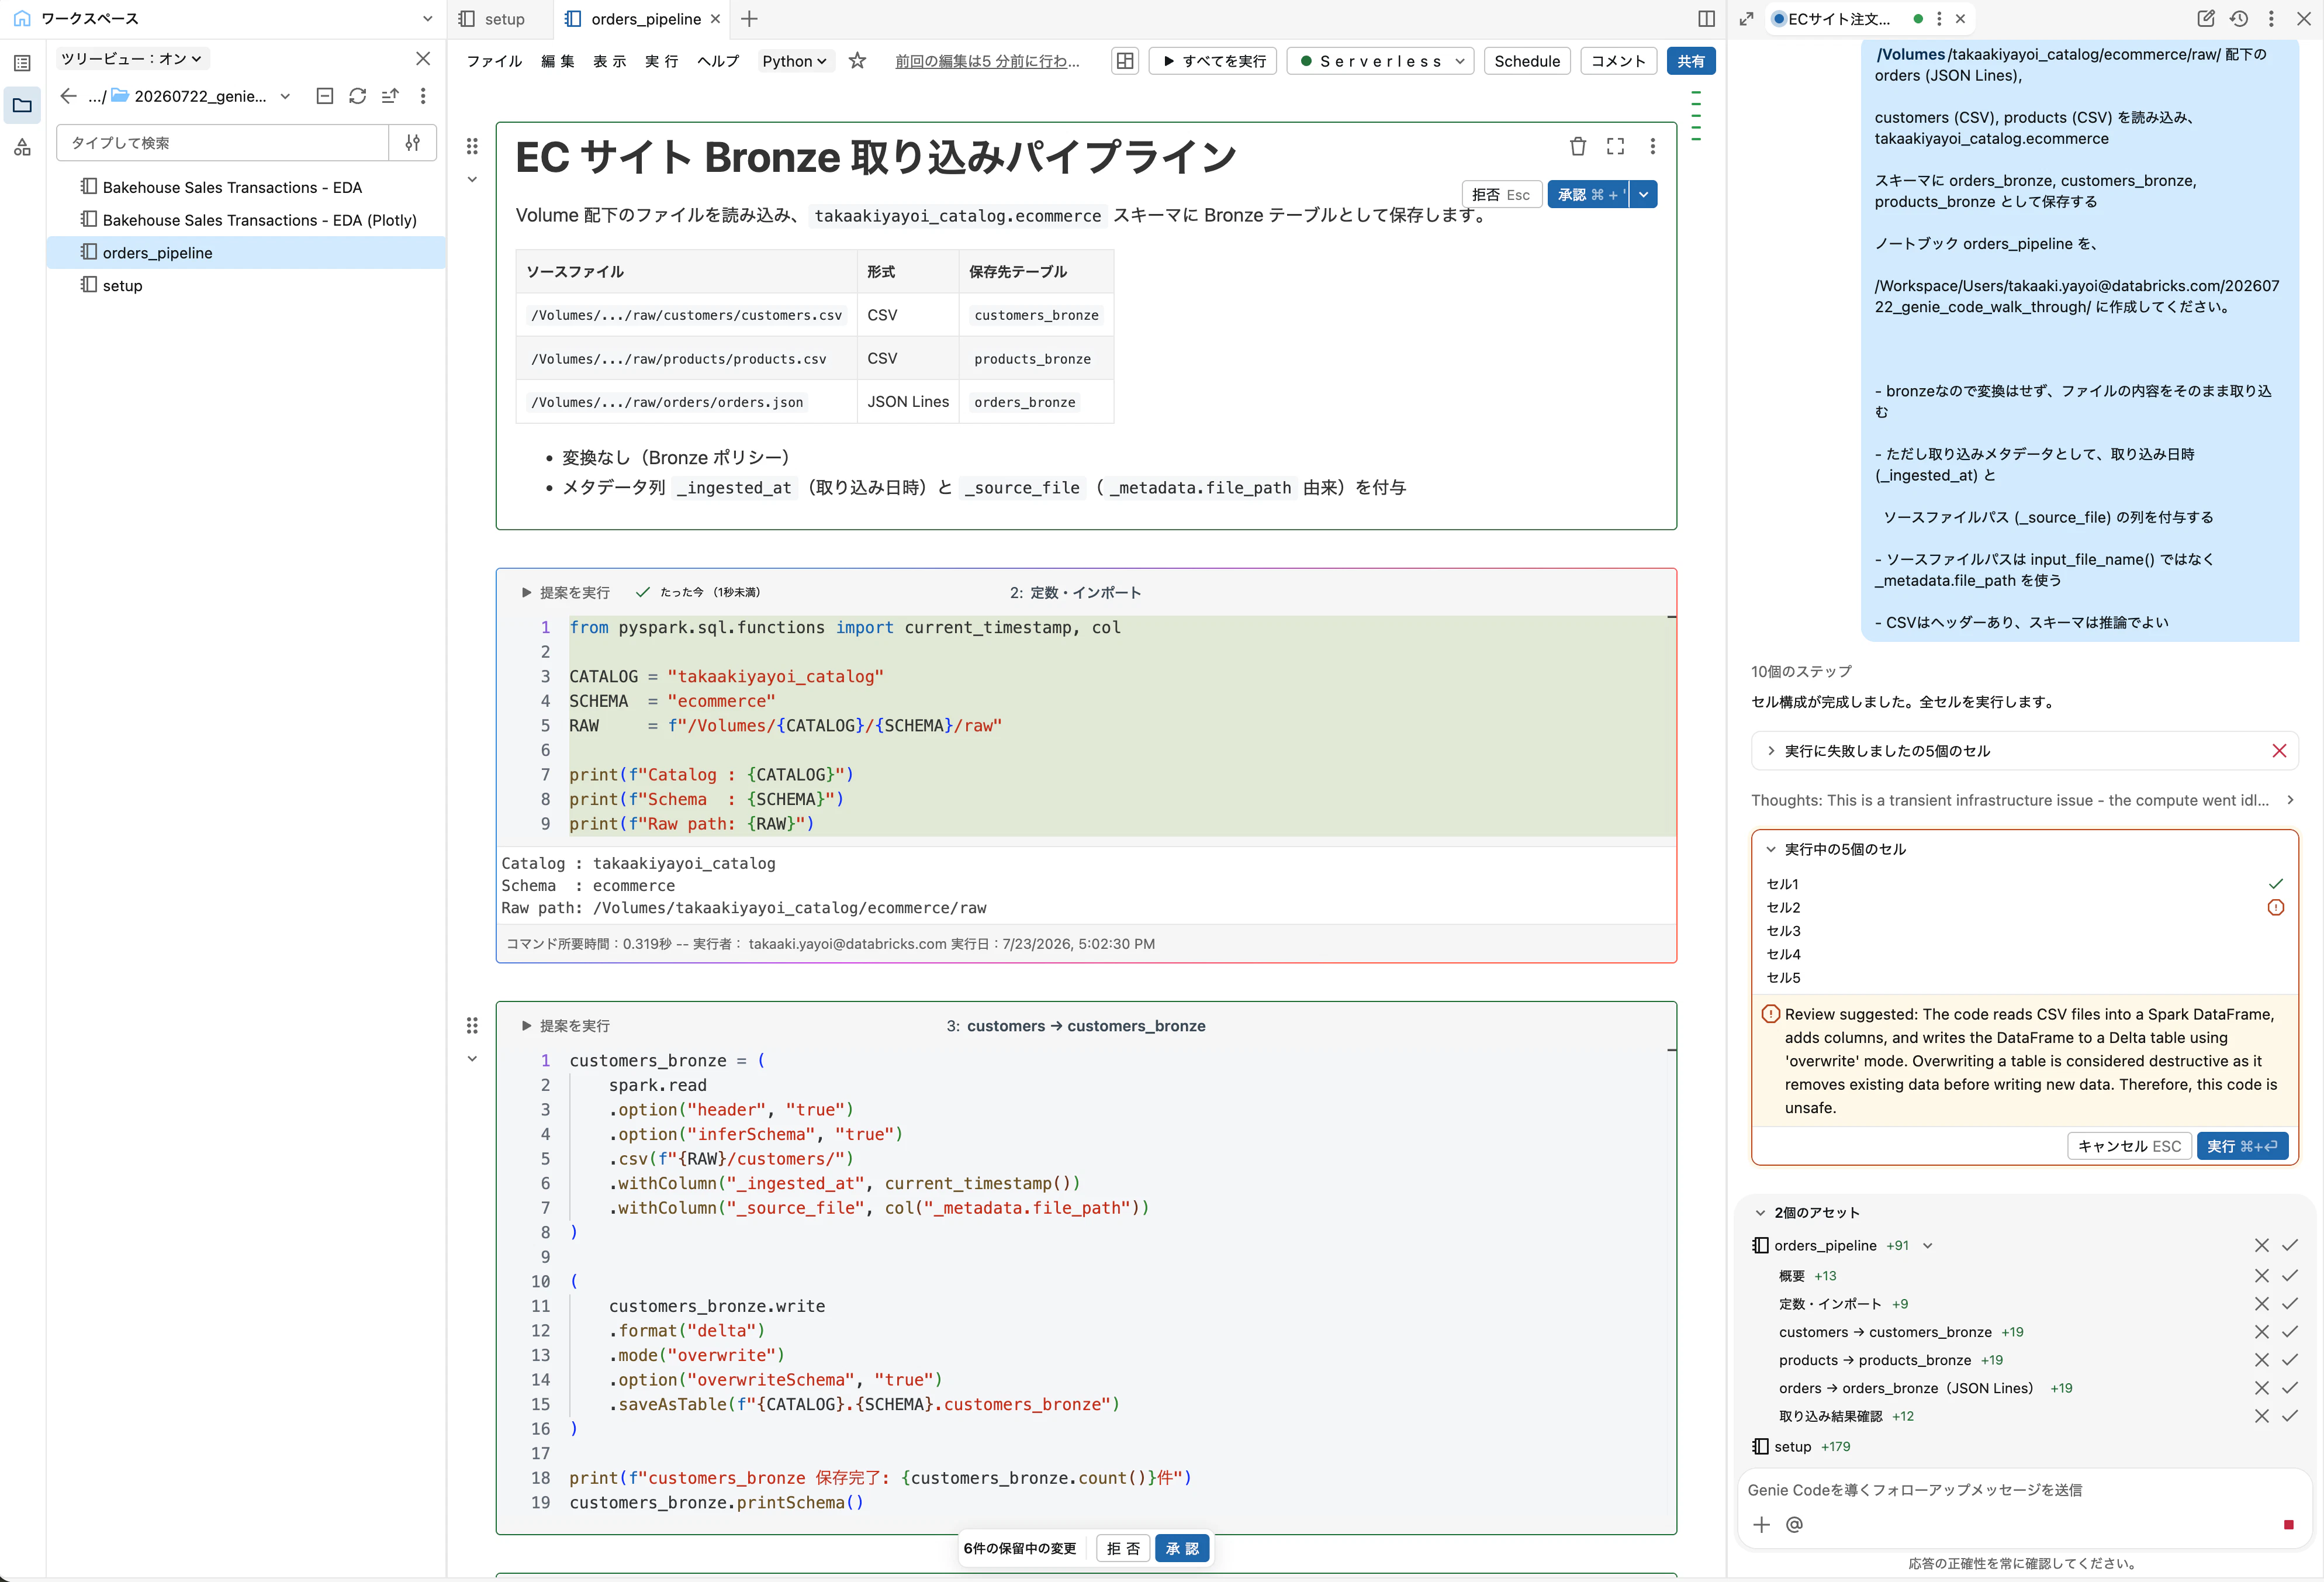The width and height of the screenshot is (2324, 1582).
Task: Close the workspace file browser panel
Action: (x=423, y=59)
